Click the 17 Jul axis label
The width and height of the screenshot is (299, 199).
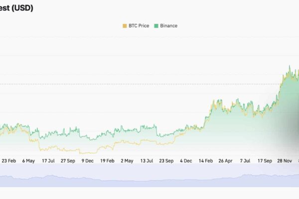pos(49,161)
